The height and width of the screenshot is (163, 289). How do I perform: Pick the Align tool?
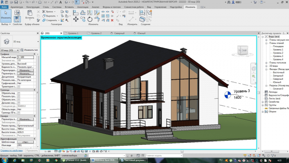[75, 12]
